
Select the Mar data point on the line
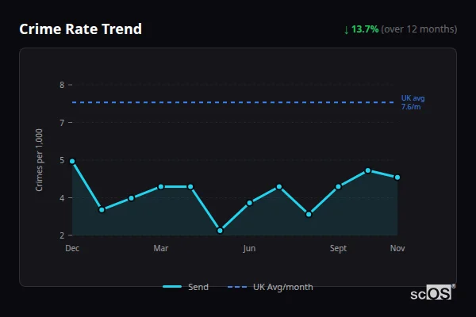[161, 187]
